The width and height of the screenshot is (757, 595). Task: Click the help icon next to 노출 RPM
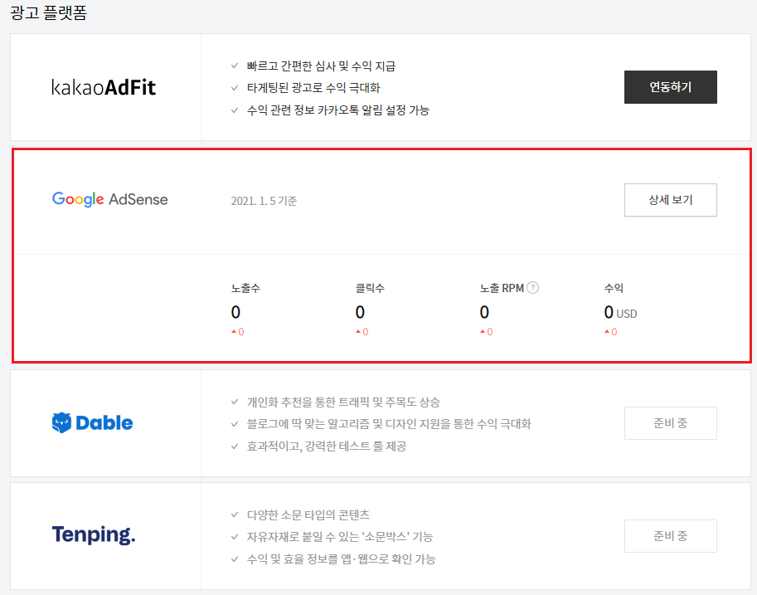click(532, 288)
